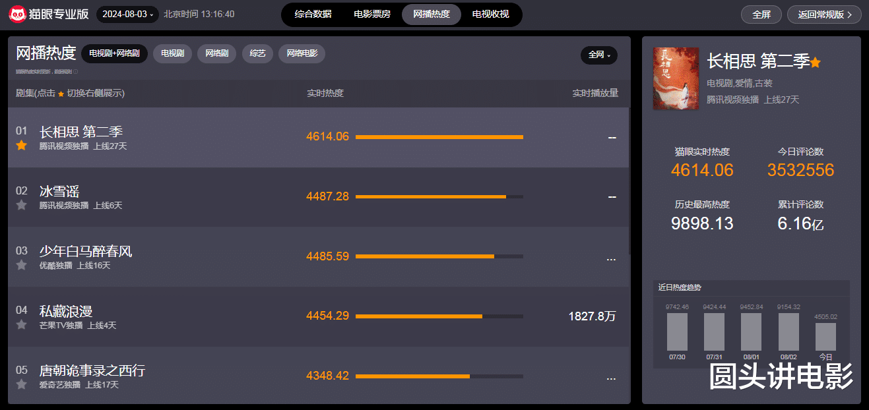Click the 全屏 fullscreen button
This screenshot has height=410, width=869.
click(761, 15)
